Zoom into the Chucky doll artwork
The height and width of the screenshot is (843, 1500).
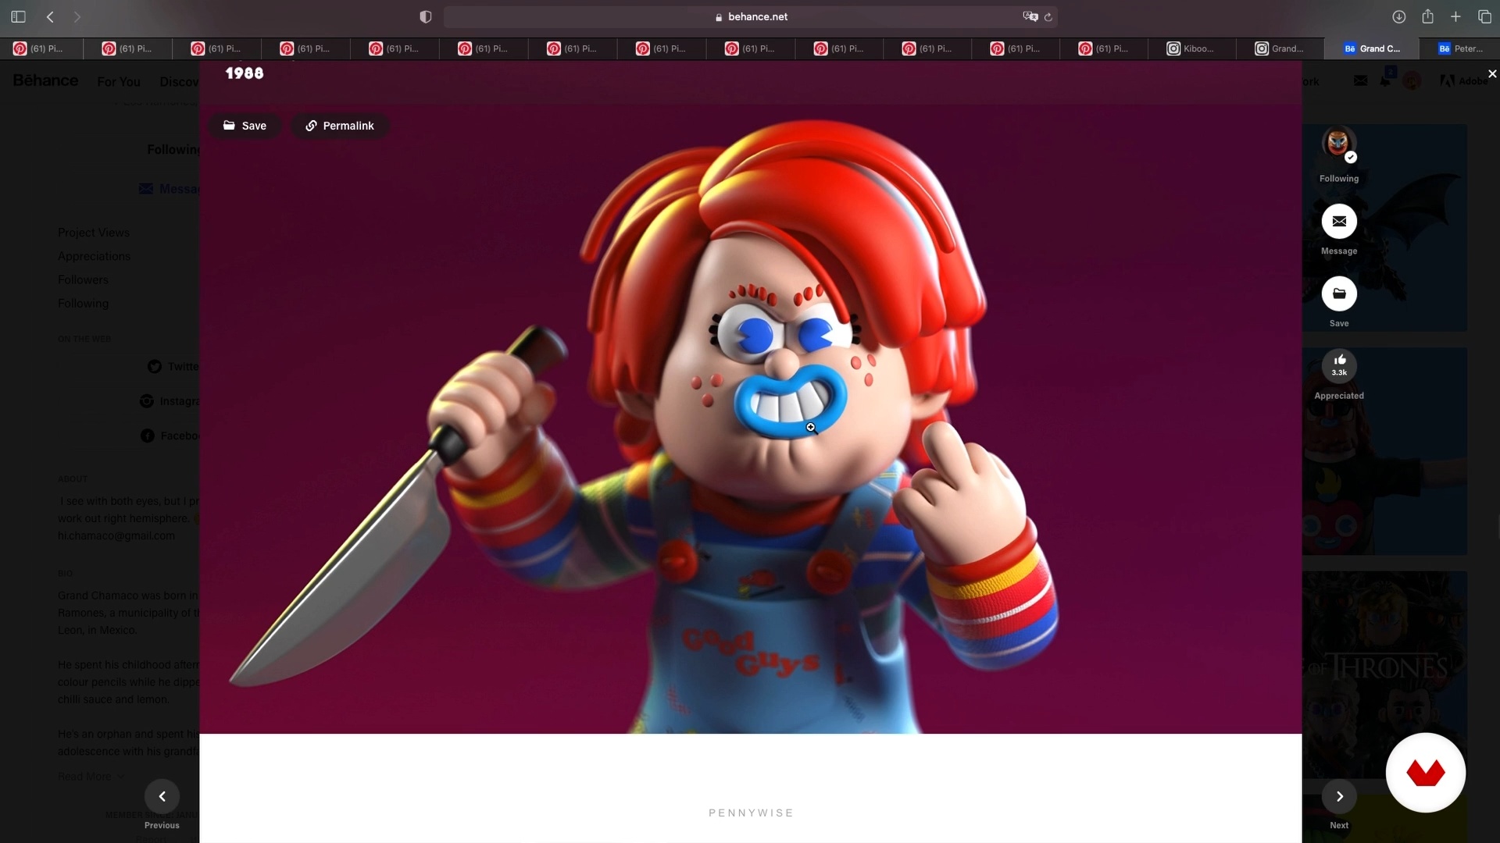tap(750, 419)
